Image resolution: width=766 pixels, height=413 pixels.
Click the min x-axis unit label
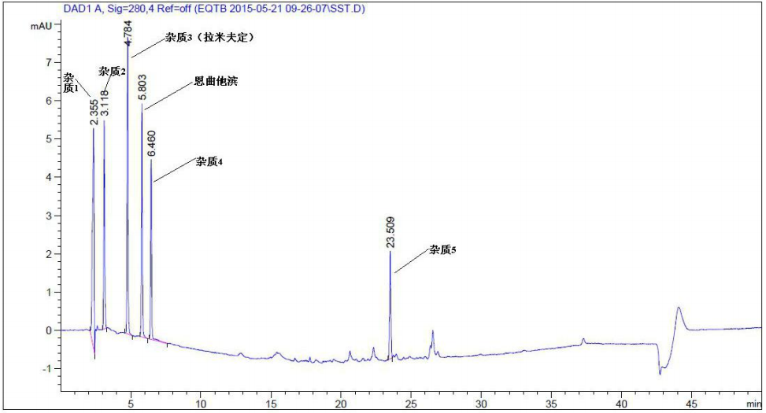click(x=753, y=402)
